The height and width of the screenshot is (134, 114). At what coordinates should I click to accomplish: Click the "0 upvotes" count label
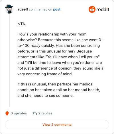(19, 113)
